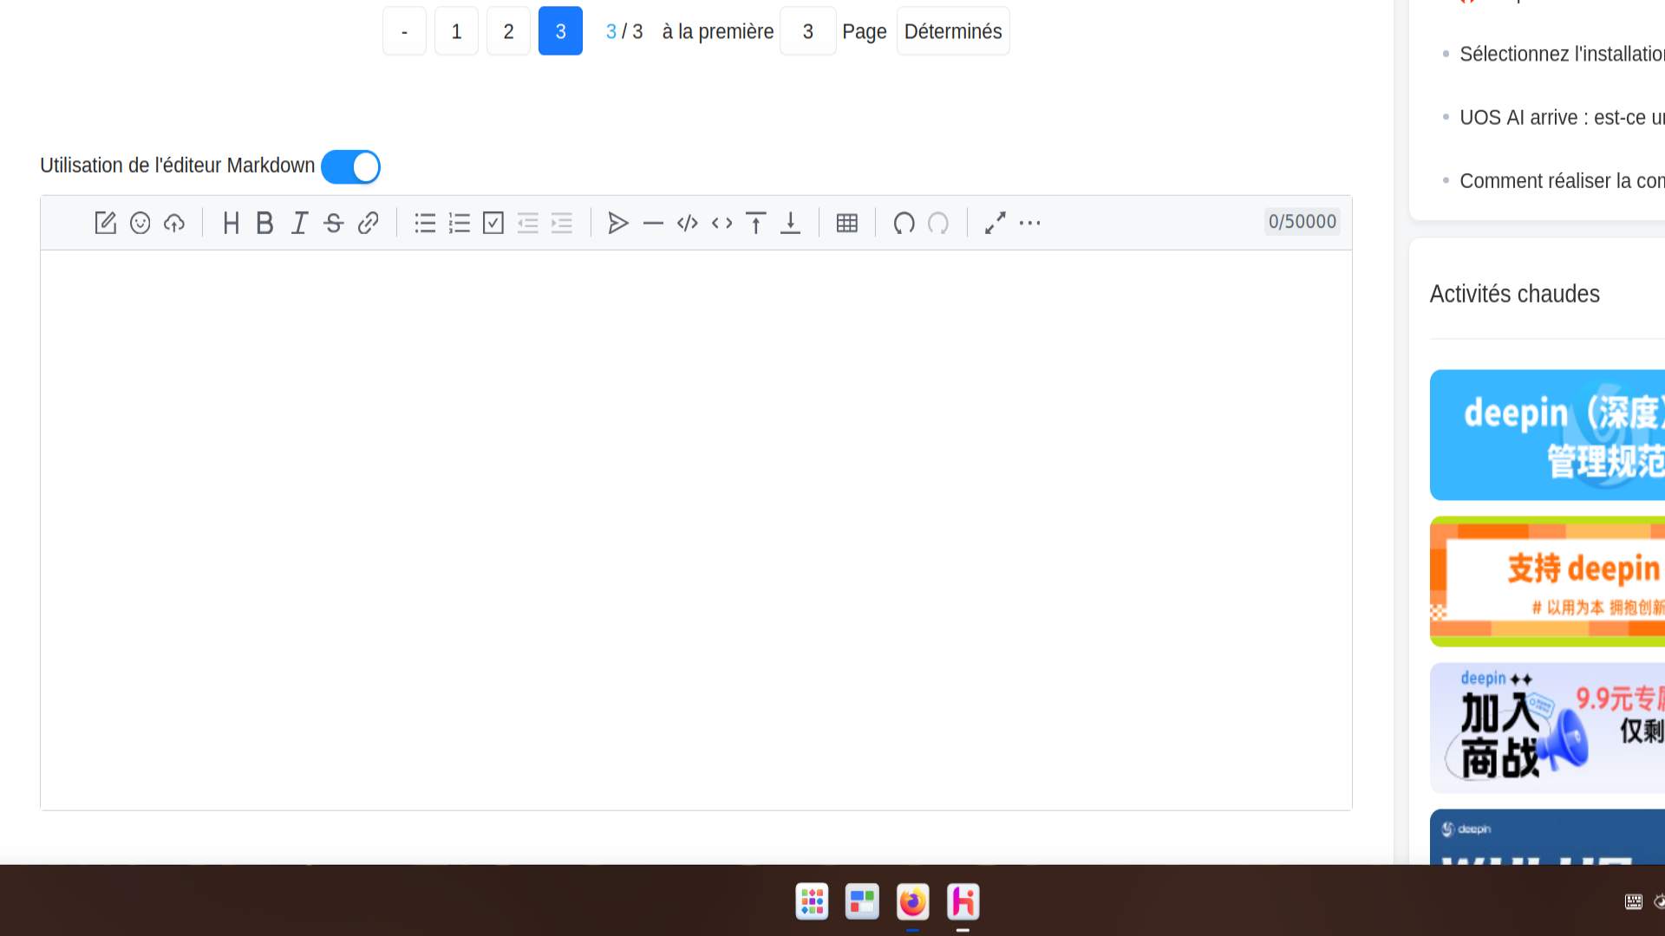Insert inline code
Viewport: 1665px width, 936px height.
tap(721, 223)
